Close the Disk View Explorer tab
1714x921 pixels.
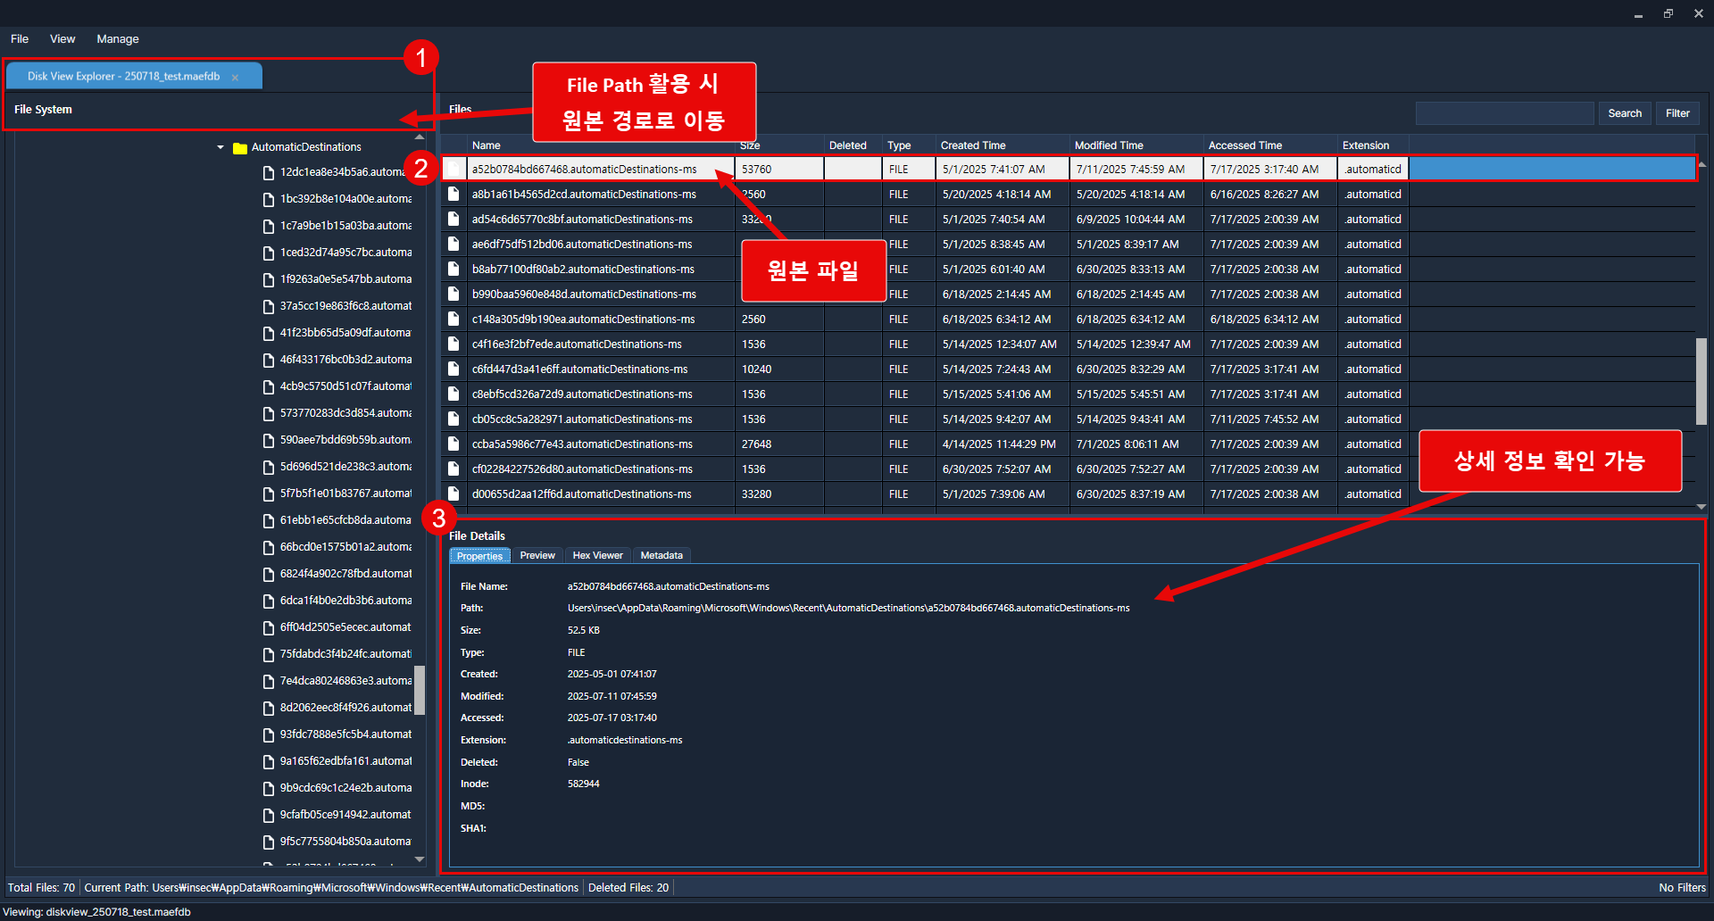236,78
